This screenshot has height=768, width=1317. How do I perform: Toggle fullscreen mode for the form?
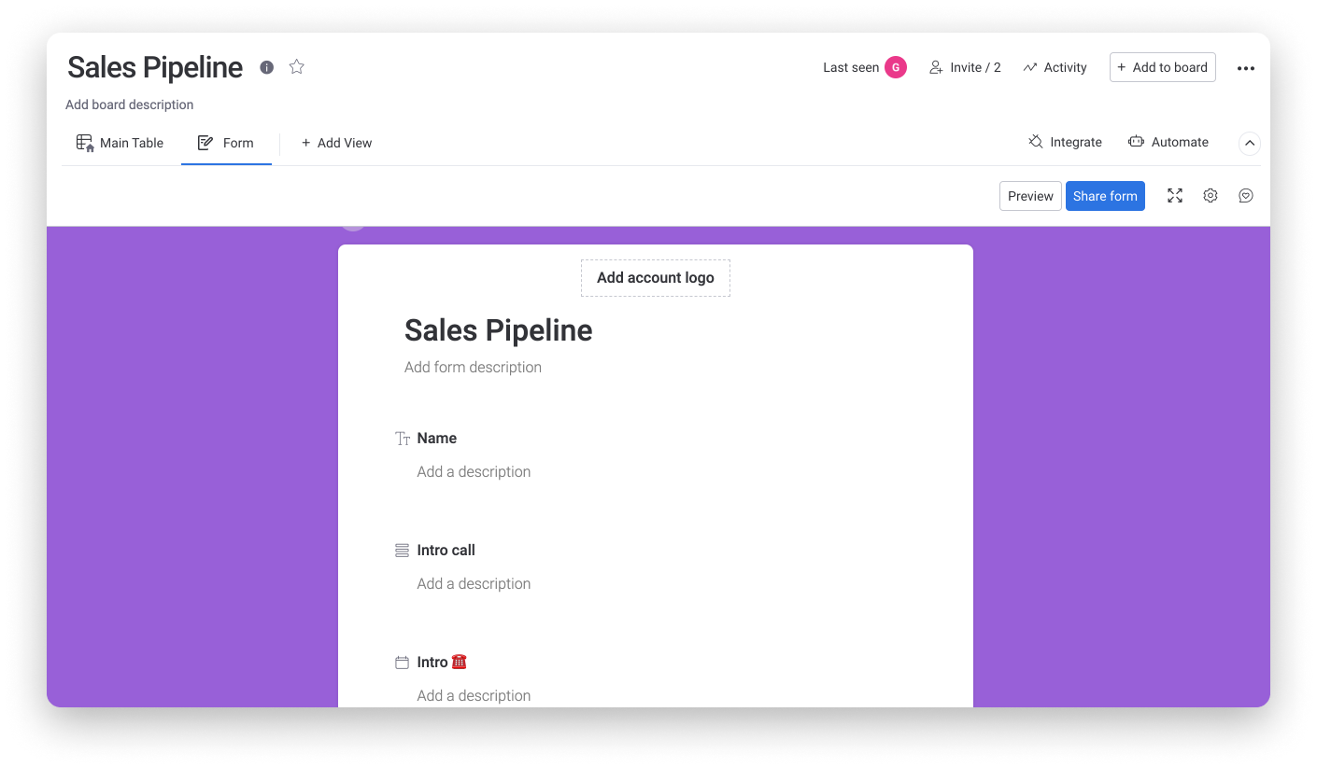1175,196
